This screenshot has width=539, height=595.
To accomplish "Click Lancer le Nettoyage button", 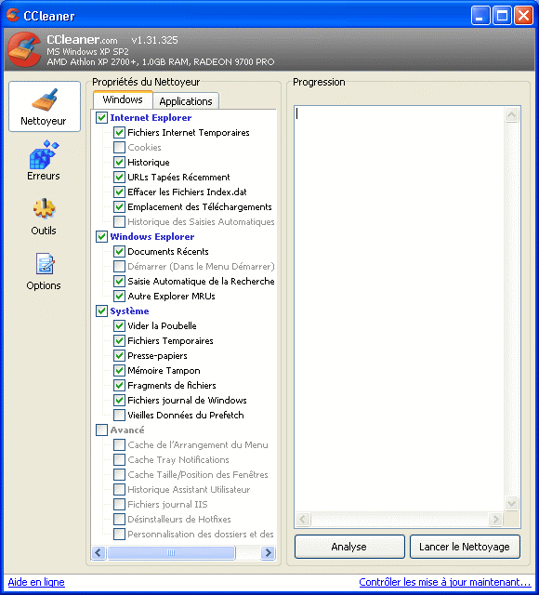I will (x=465, y=547).
